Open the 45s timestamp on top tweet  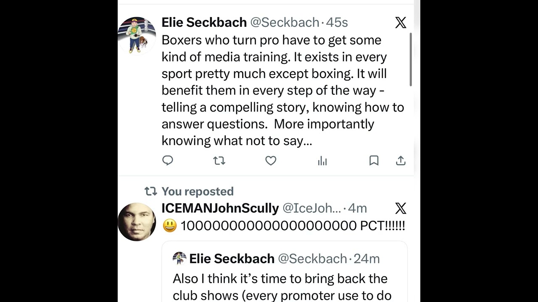coord(338,23)
